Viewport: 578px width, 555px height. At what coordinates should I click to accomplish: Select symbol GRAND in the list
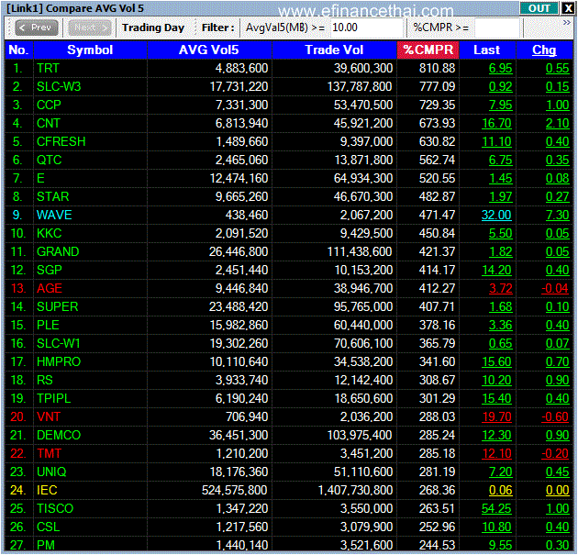pos(58,251)
